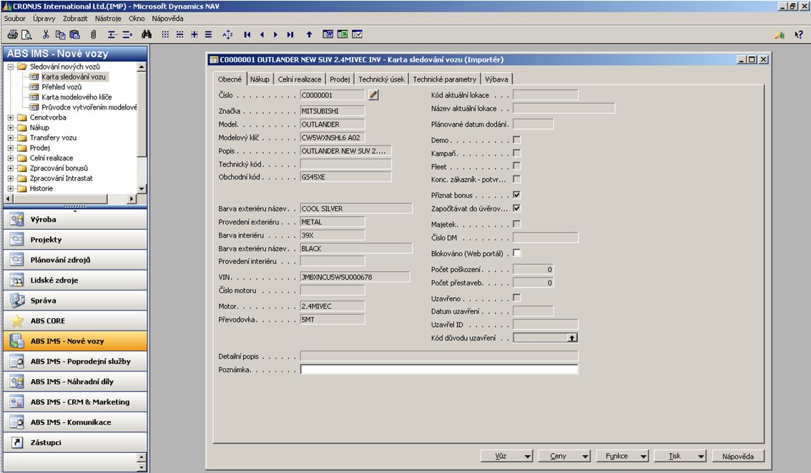Open Find with the binoculars icon
The width and height of the screenshot is (811, 473).
(x=147, y=34)
